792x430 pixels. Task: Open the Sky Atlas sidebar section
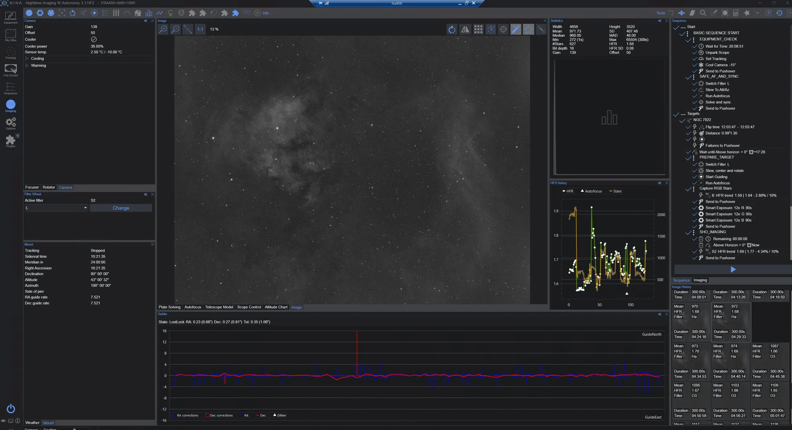click(x=10, y=35)
